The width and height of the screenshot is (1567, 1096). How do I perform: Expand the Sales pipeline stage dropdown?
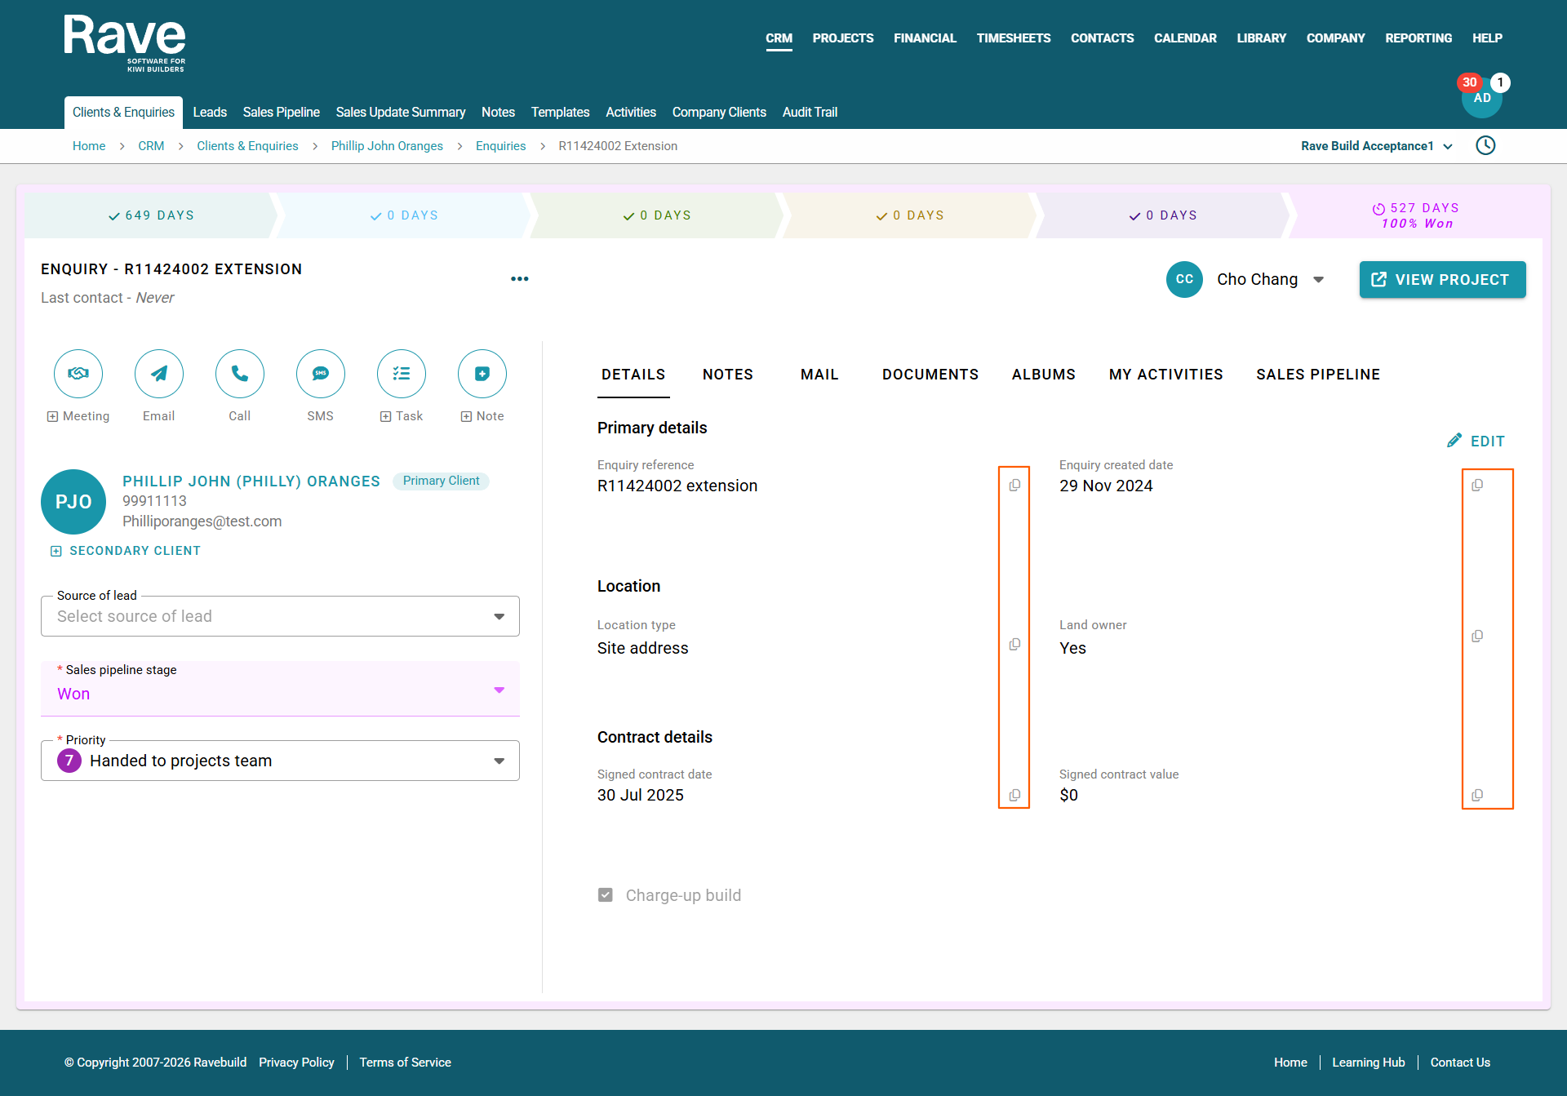pyautogui.click(x=280, y=689)
